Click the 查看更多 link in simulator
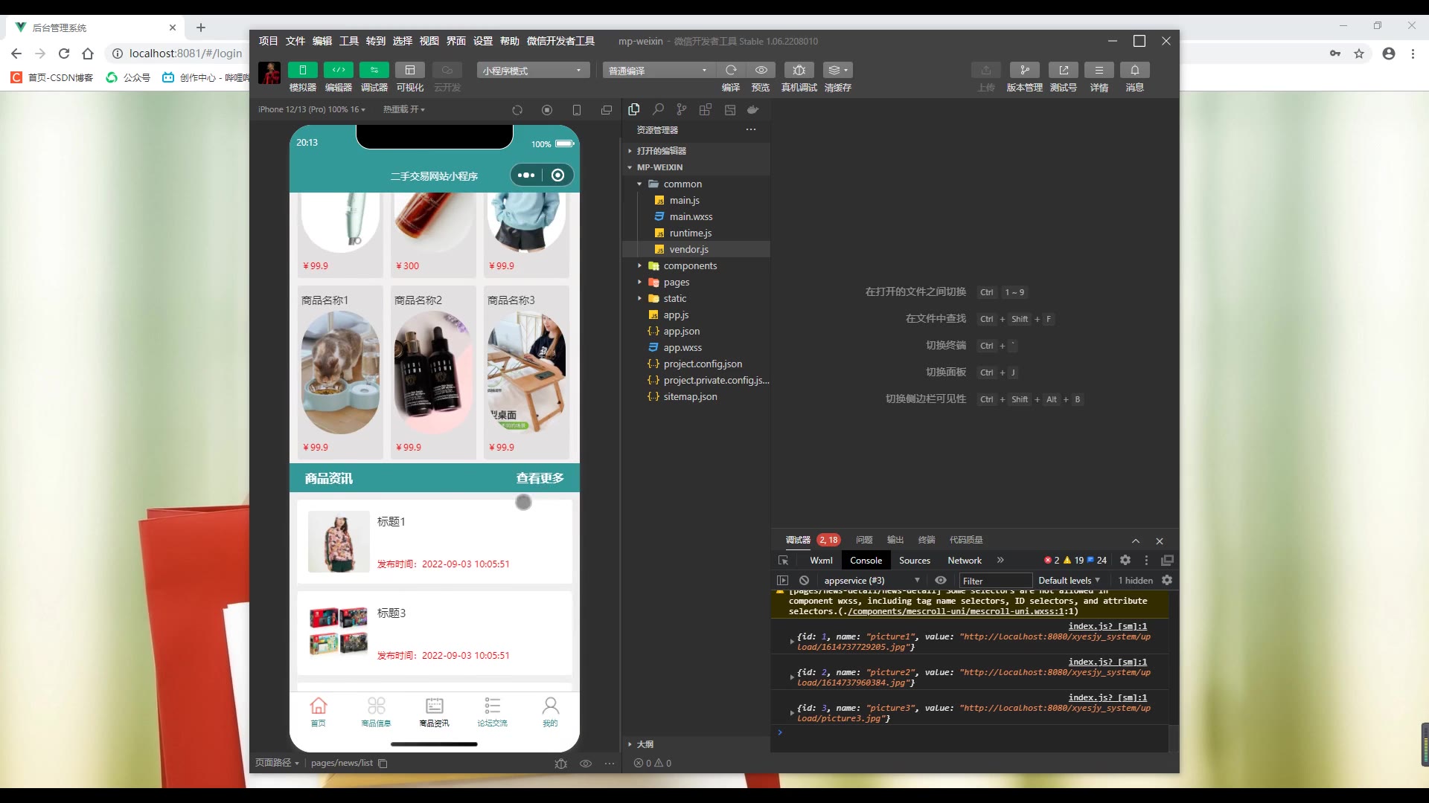This screenshot has height=803, width=1429. [540, 478]
